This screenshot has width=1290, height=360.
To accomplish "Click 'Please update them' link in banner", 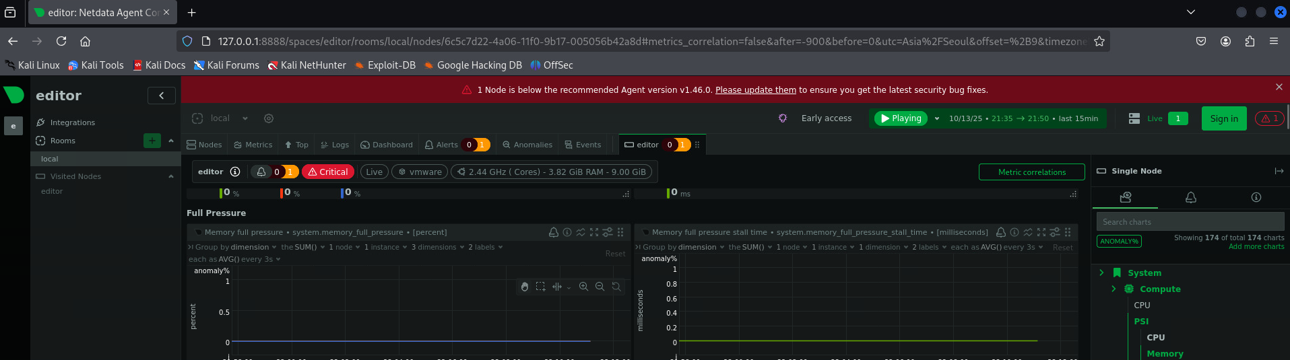I will tap(755, 89).
